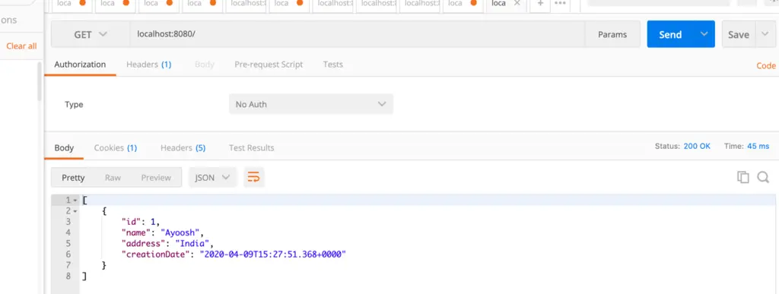Viewport: 779px width, 294px height.
Task: Open the tab options ellipsis menu
Action: tap(560, 3)
